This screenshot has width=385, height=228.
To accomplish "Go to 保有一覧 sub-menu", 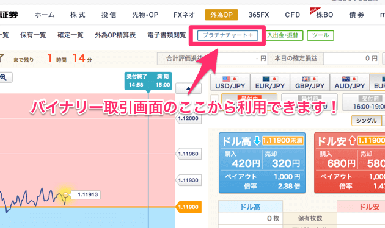I will coord(33,35).
